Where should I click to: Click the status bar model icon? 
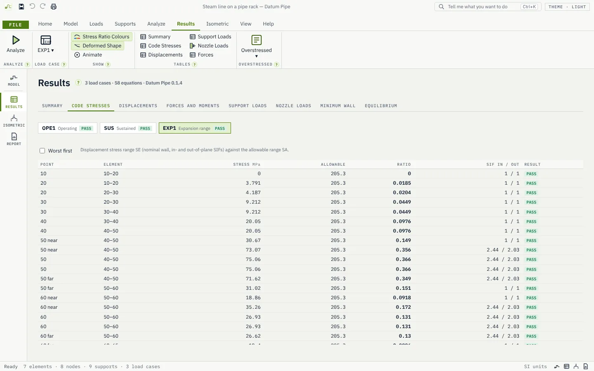557,366
